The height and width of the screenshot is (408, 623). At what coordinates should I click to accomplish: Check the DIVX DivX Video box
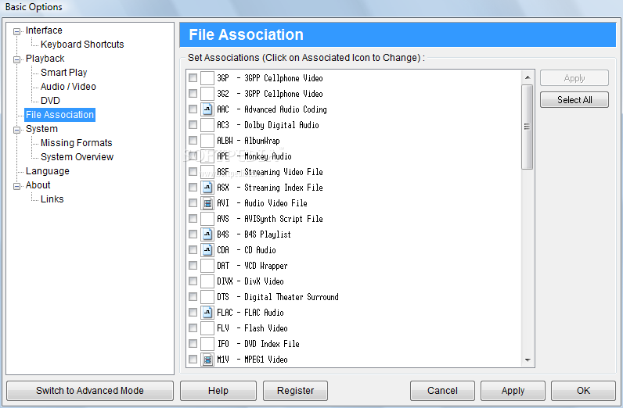193,281
